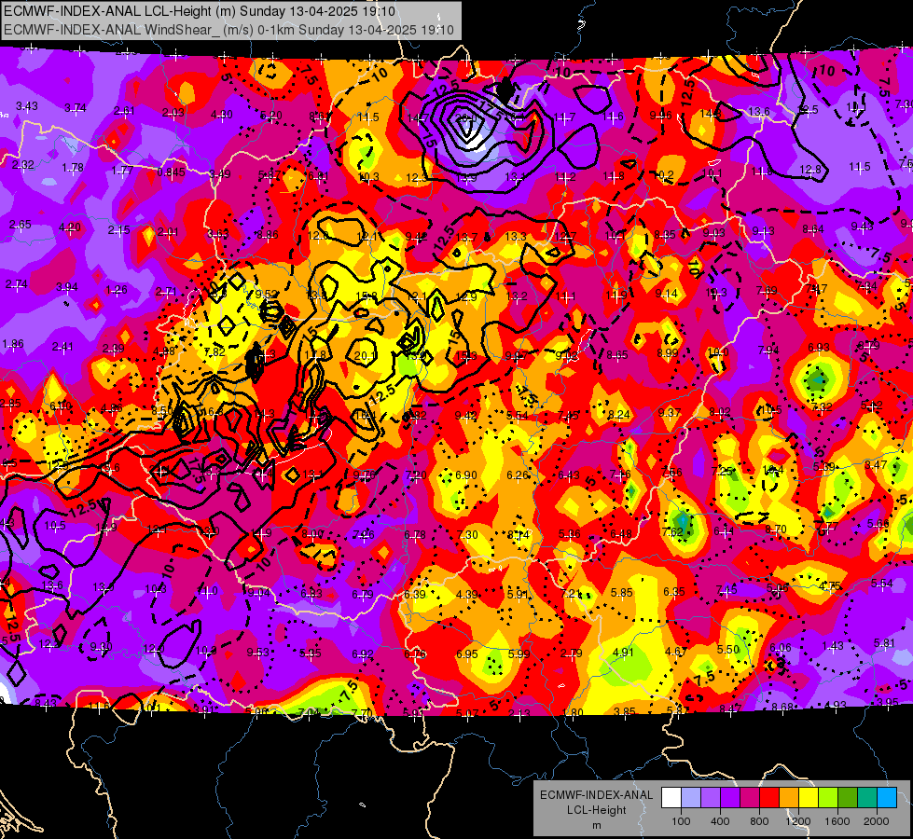The image size is (913, 839).
Task: Select the teal legend swatch
Action: (x=867, y=797)
